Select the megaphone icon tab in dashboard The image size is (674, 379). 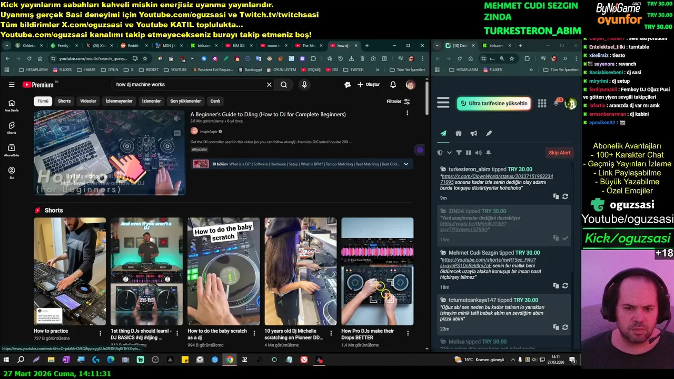coord(474,134)
